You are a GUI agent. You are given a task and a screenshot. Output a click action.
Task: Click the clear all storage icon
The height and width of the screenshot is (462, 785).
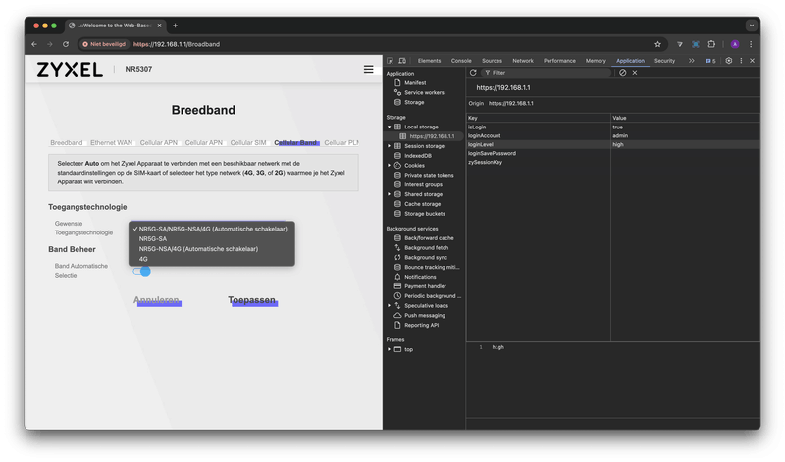point(622,73)
